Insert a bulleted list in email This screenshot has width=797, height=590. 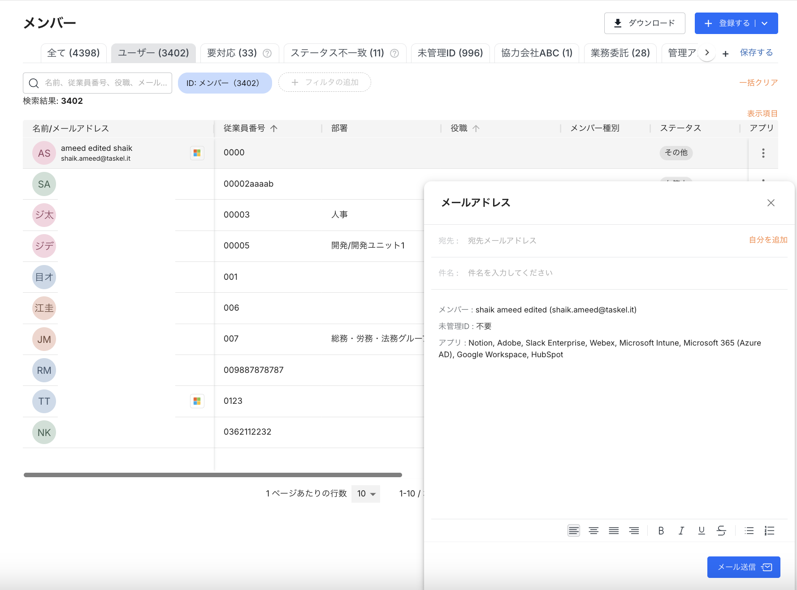tap(749, 531)
